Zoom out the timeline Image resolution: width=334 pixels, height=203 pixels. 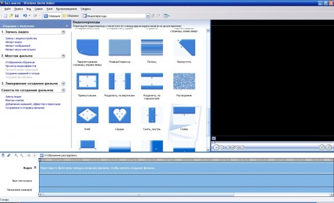pyautogui.click(x=22, y=155)
